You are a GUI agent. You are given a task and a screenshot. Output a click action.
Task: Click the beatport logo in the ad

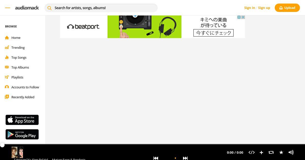click(x=83, y=27)
